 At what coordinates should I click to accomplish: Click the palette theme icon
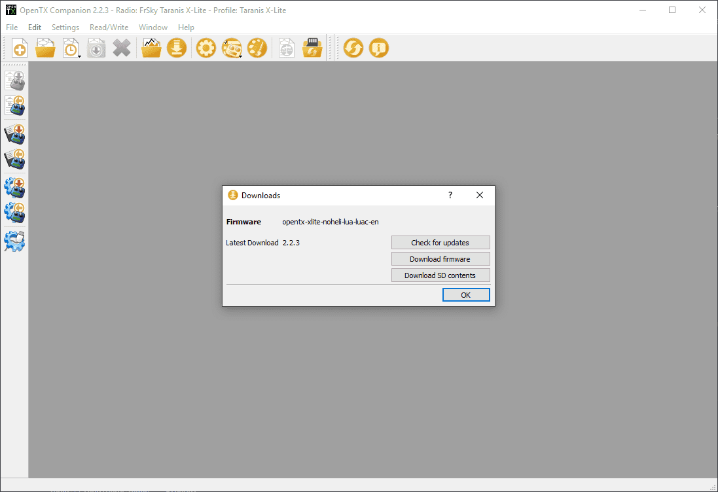pyautogui.click(x=257, y=48)
